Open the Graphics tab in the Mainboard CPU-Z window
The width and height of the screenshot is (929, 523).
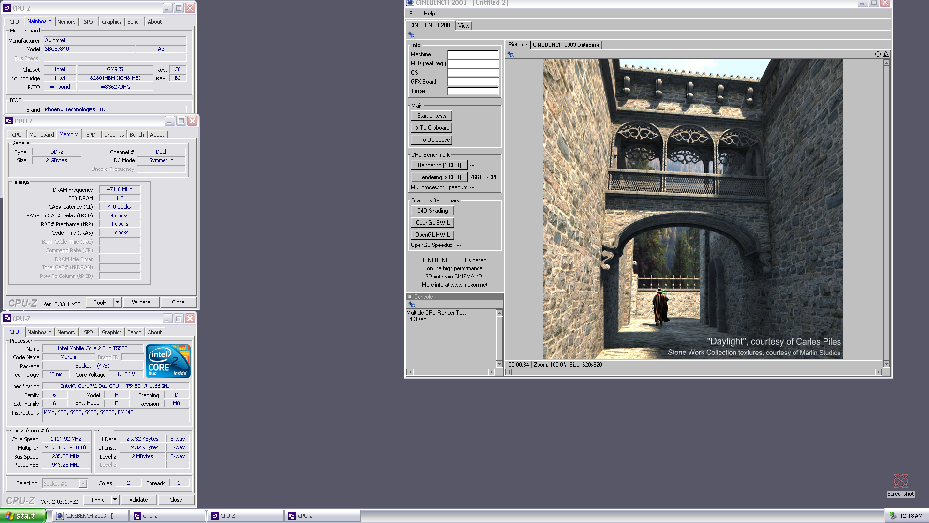(112, 22)
